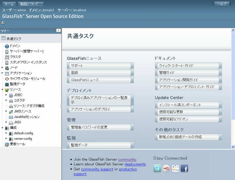
Task: Collapse the リソース tree node
Action: (2, 90)
